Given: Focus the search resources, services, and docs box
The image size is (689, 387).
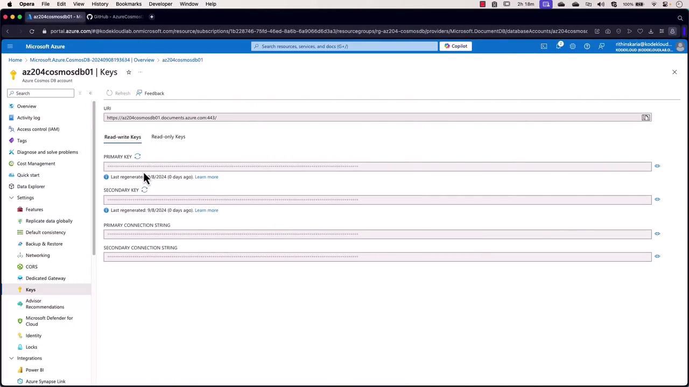Looking at the screenshot, I should [344, 46].
